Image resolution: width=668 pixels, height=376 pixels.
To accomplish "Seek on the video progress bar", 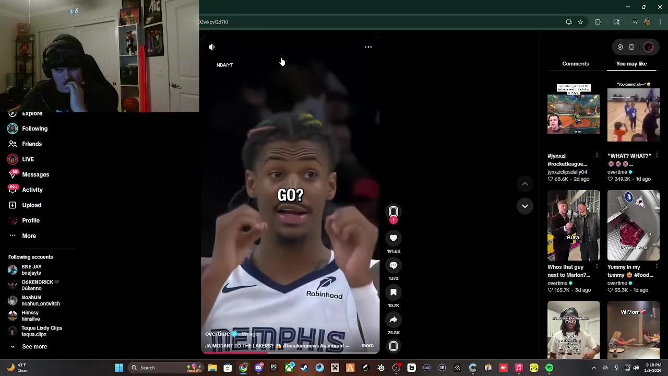I will click(290, 352).
